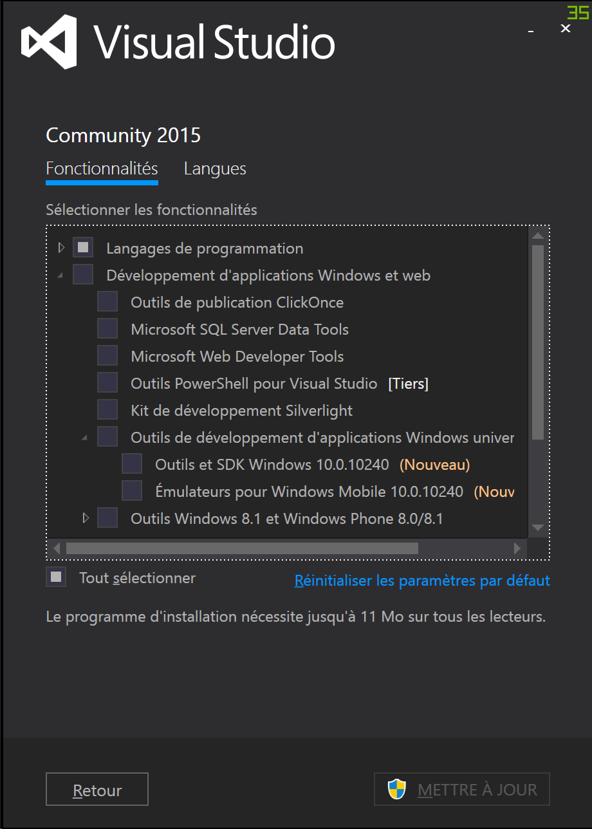592x829 pixels.
Task: Collapse Développement d'applications Windows et web
Action: pos(60,275)
